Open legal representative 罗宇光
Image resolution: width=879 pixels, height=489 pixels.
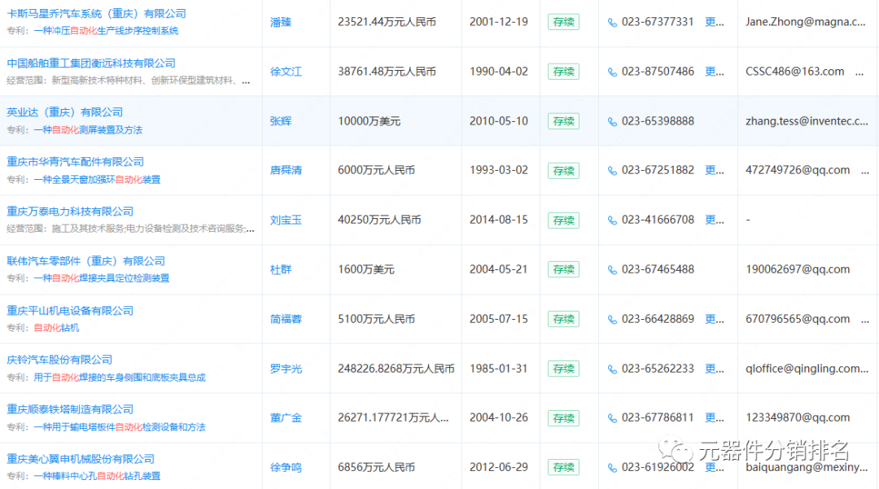tap(286, 369)
